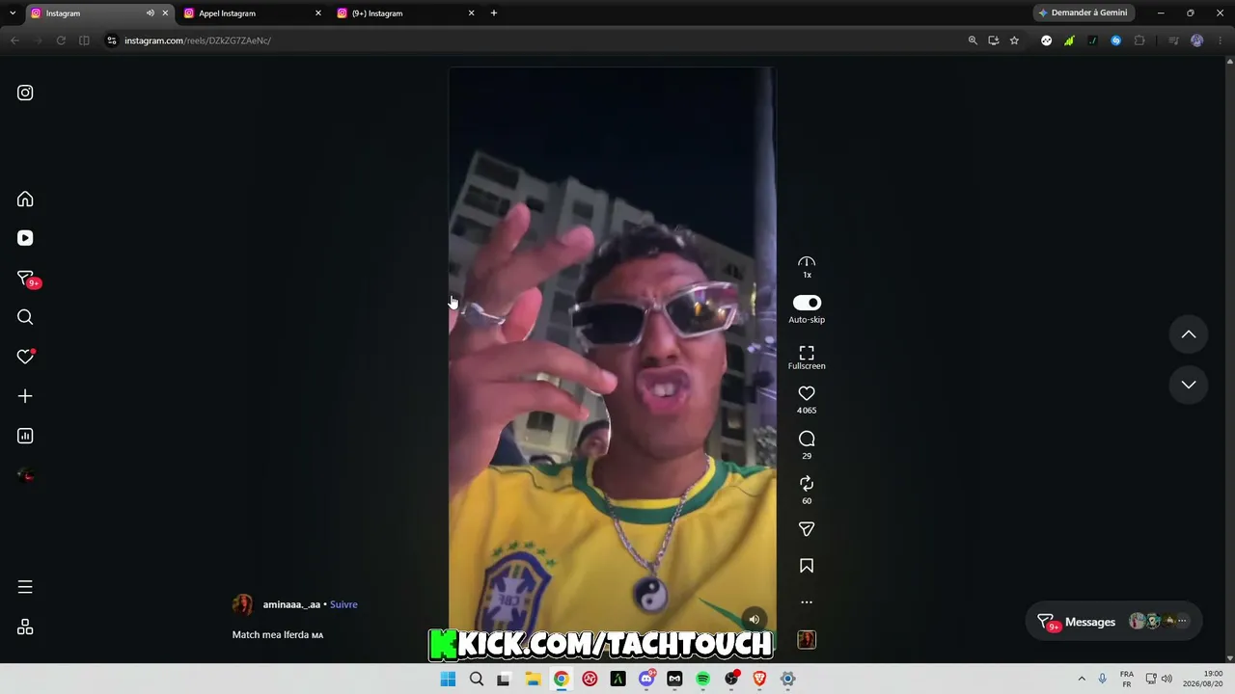Show hidden system tray icons
Image resolution: width=1235 pixels, height=694 pixels.
(x=1082, y=679)
